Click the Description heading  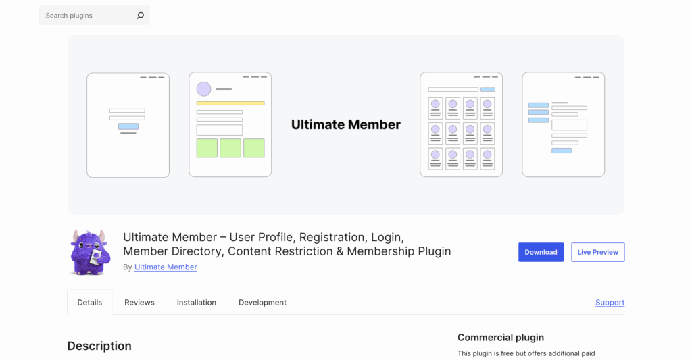(99, 346)
